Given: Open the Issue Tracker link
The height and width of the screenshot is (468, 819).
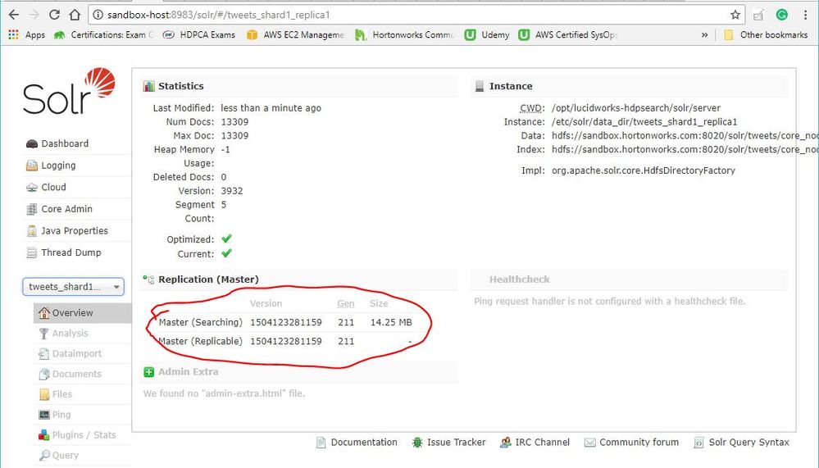Looking at the screenshot, I should click(x=456, y=443).
